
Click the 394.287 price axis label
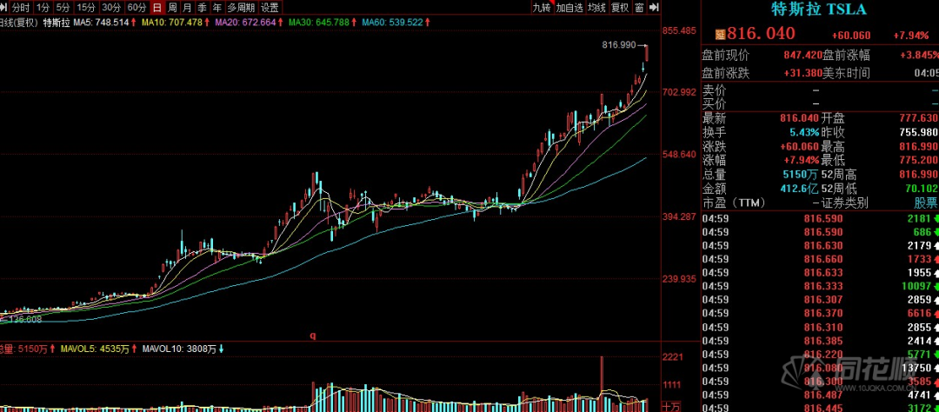pyautogui.click(x=680, y=216)
